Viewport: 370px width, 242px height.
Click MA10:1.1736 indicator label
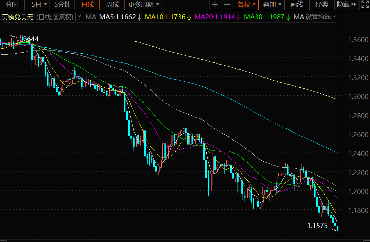point(165,17)
